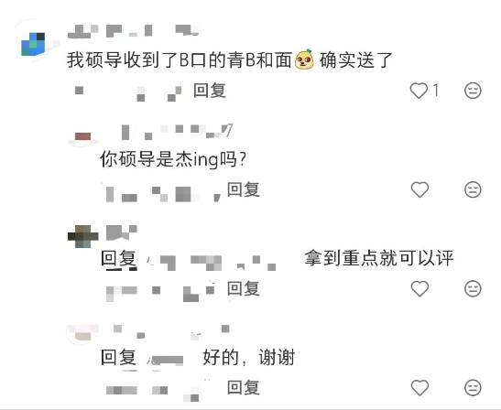
Task: Like the '拿到重点就可以评' reply
Action: click(419, 288)
